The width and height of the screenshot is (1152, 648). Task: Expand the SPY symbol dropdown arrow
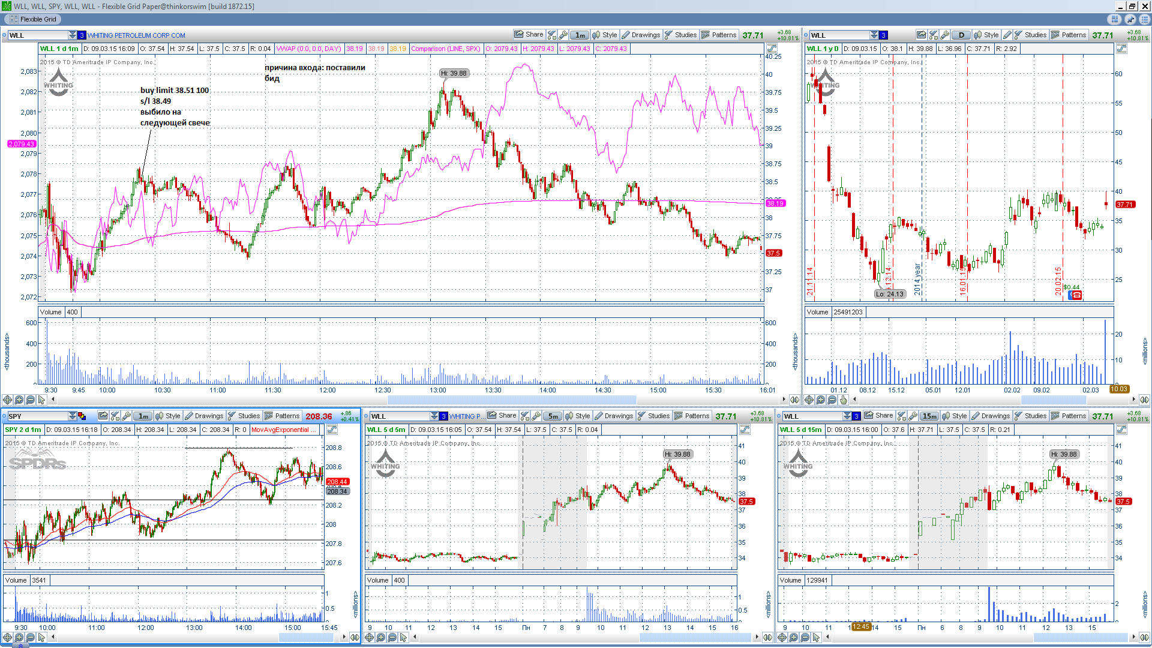(x=73, y=416)
